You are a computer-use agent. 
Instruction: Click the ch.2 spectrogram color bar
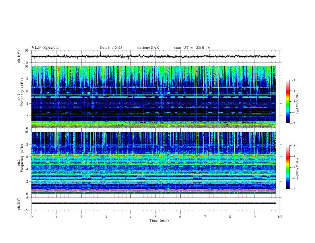click(288, 167)
